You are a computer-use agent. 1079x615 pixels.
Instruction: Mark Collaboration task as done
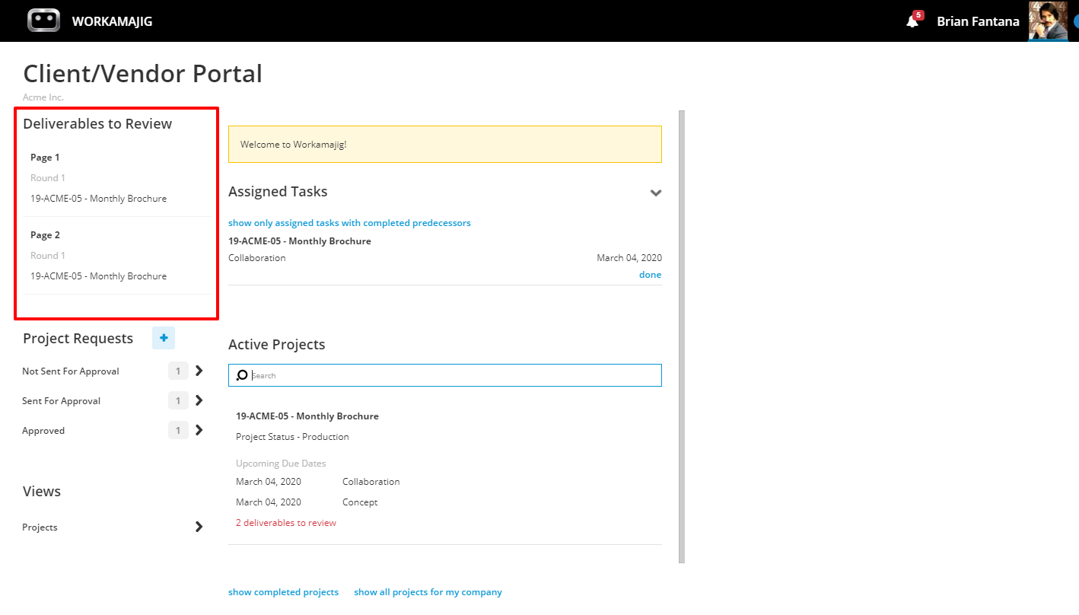click(650, 275)
